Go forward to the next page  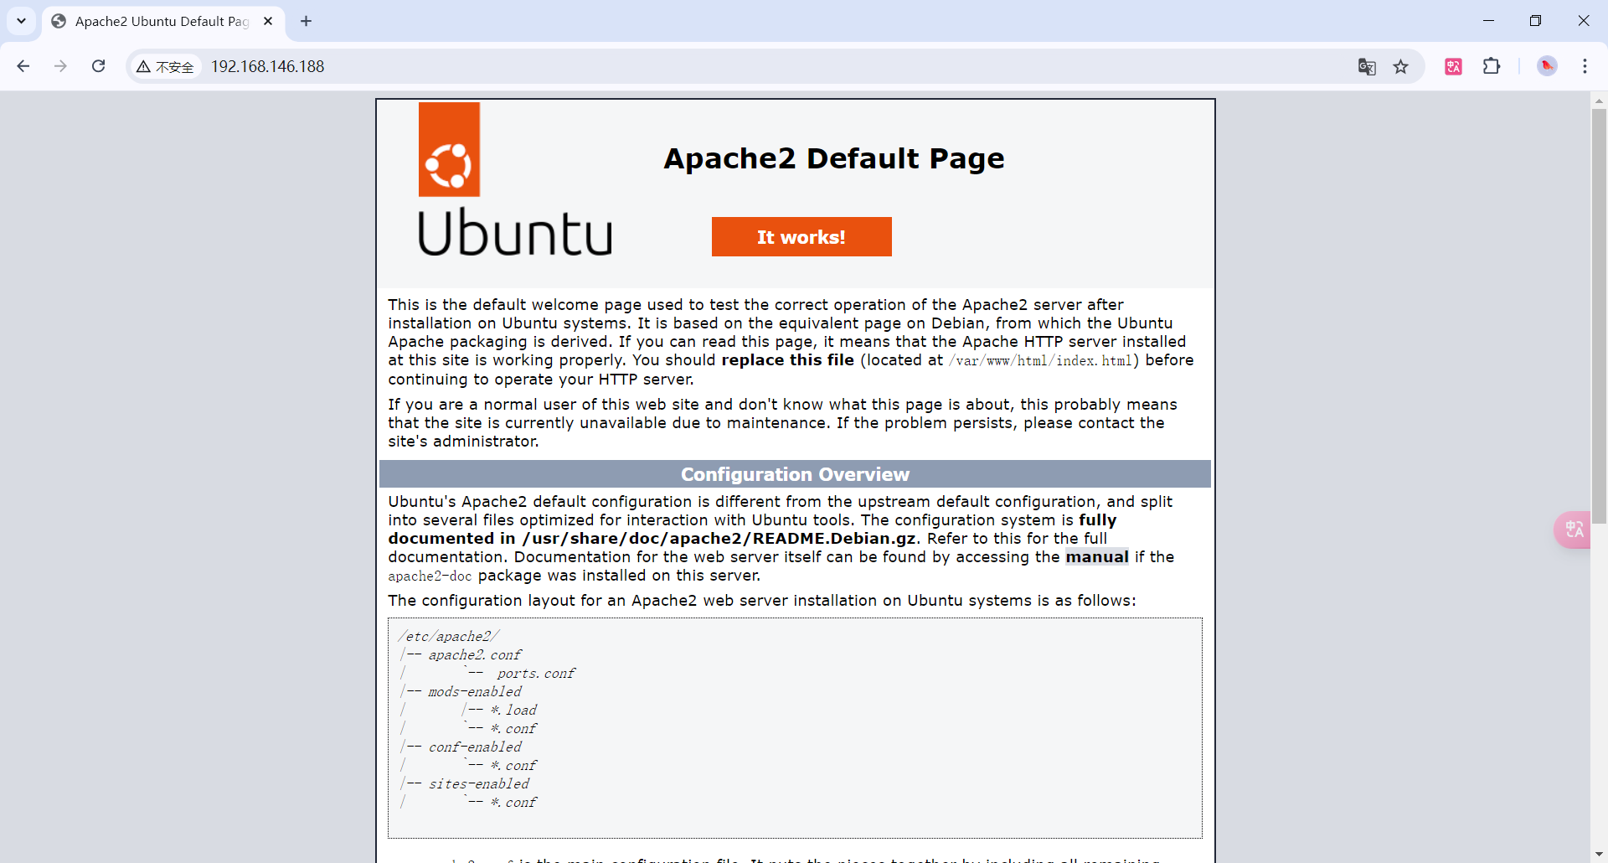[x=60, y=66]
